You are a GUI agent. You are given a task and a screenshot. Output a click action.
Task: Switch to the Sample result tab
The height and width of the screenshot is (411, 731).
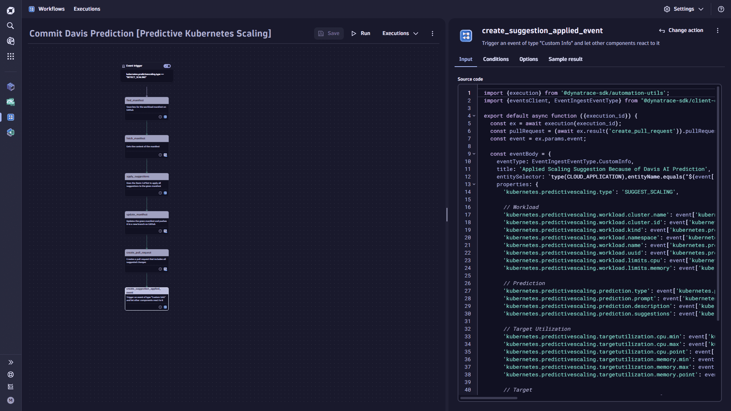(x=565, y=59)
